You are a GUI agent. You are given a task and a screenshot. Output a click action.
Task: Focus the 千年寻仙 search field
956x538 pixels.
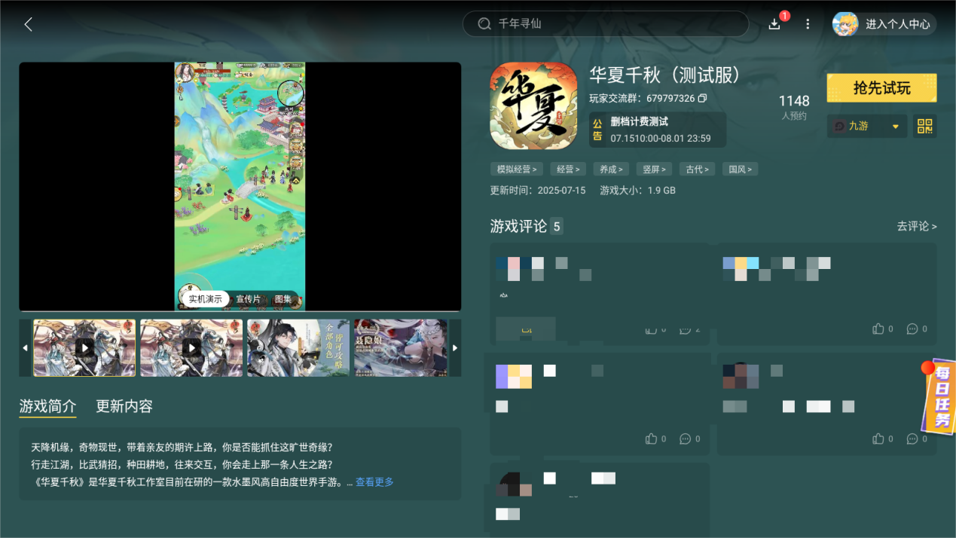606,24
